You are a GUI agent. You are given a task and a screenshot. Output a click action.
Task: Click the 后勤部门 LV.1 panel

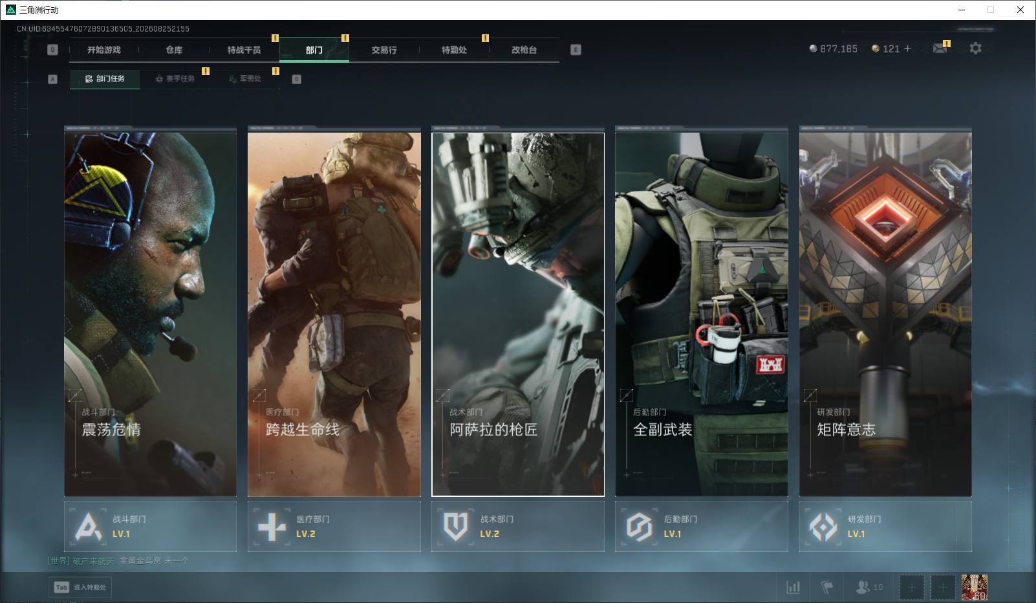coord(702,527)
